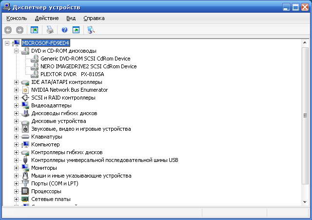Open the Справка menu
The width and height of the screenshot is (312, 220).
tap(94, 18)
